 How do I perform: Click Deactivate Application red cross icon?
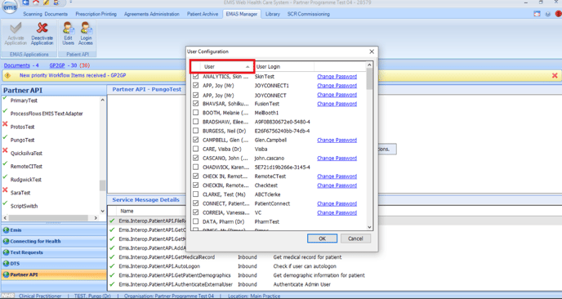(42, 34)
